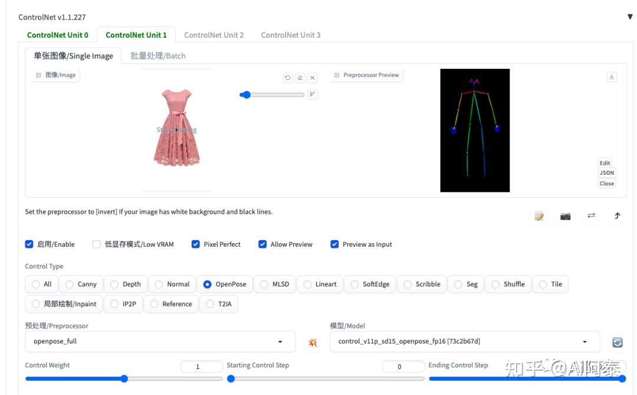Uncheck the Pixel Perfect option
This screenshot has height=395, width=637.
[x=196, y=244]
